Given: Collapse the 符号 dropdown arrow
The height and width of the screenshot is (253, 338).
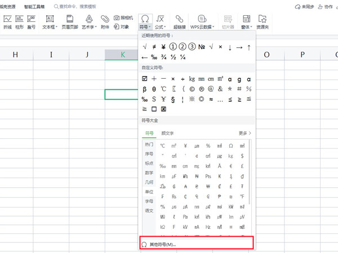Looking at the screenshot, I should pyautogui.click(x=150, y=27).
